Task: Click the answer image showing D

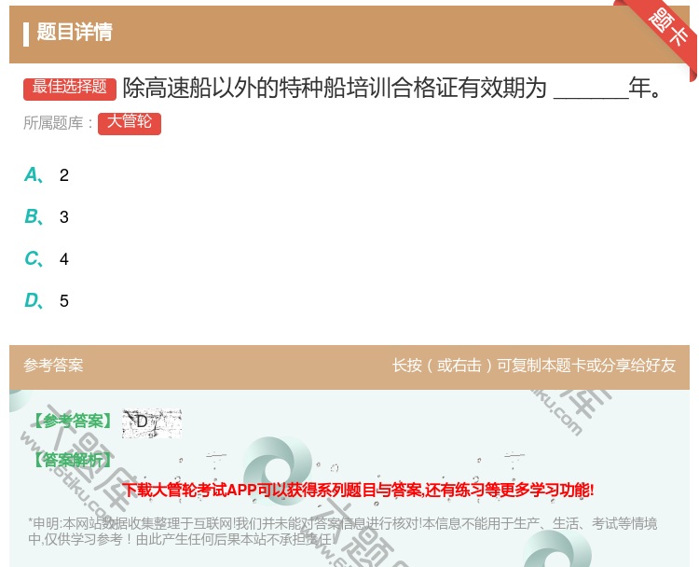Action: 152,422
